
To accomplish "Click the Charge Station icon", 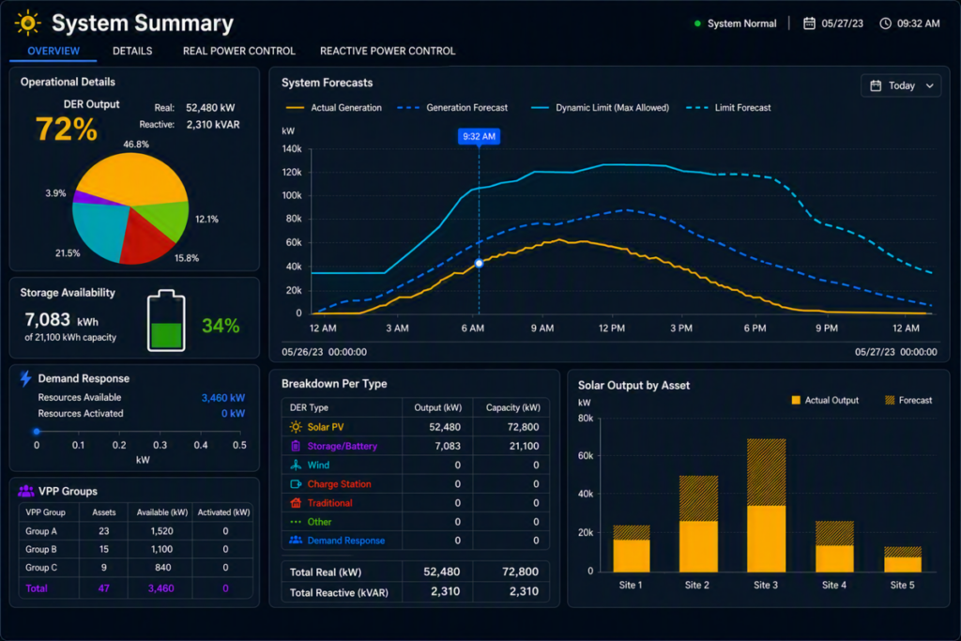I will [x=296, y=483].
